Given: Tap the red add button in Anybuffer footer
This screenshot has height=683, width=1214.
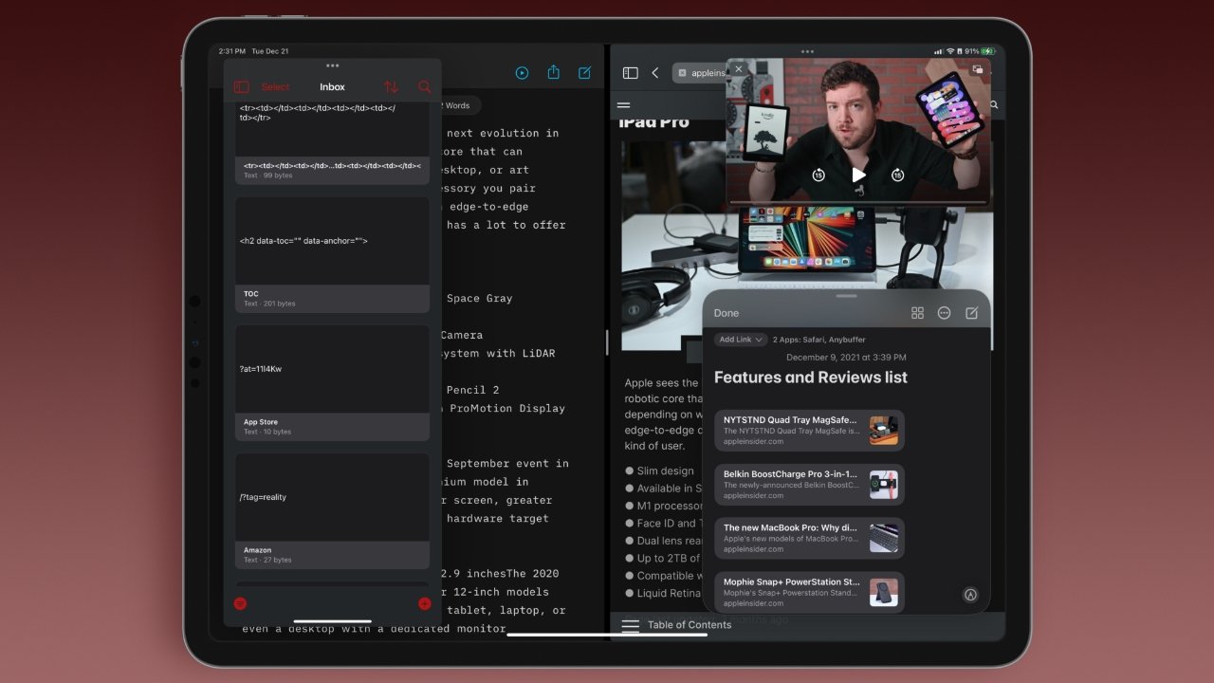Looking at the screenshot, I should point(424,603).
